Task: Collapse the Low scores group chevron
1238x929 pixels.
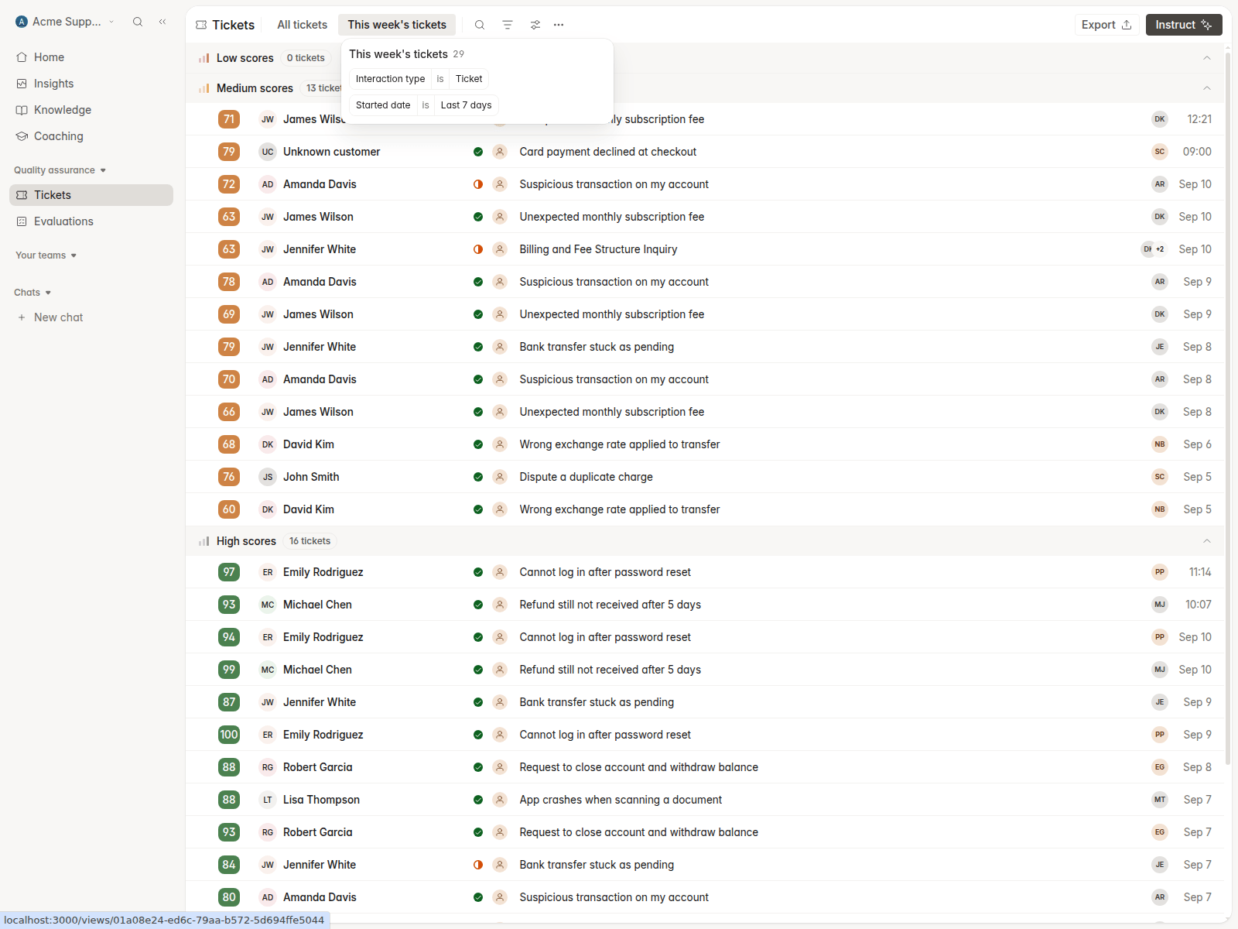Action: pos(1207,58)
